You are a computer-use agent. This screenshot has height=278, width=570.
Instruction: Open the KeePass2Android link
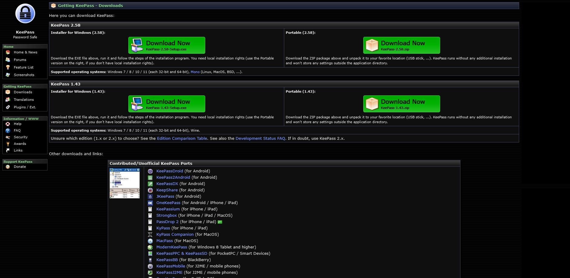point(173,177)
